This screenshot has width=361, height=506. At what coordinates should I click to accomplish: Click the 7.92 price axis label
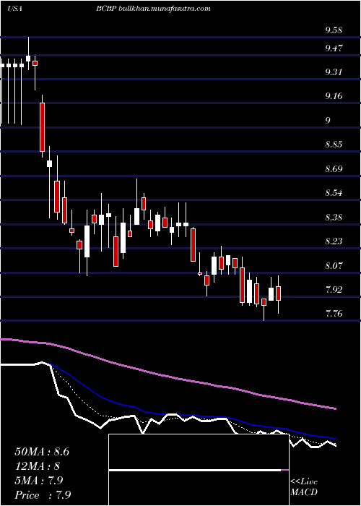[334, 289]
